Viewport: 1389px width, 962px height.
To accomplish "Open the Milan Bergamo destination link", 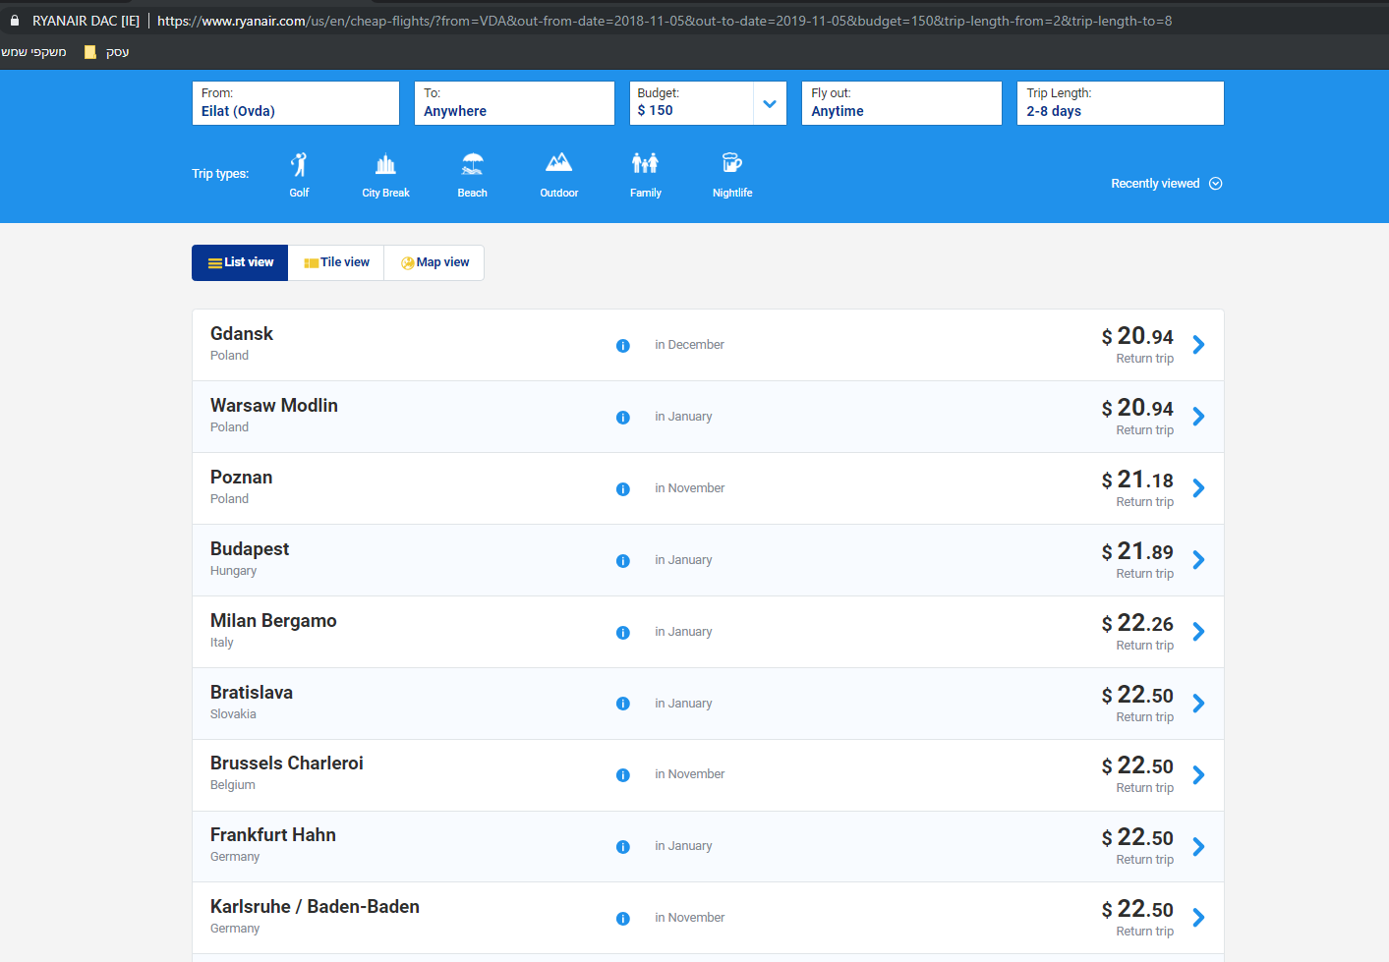I will (273, 621).
